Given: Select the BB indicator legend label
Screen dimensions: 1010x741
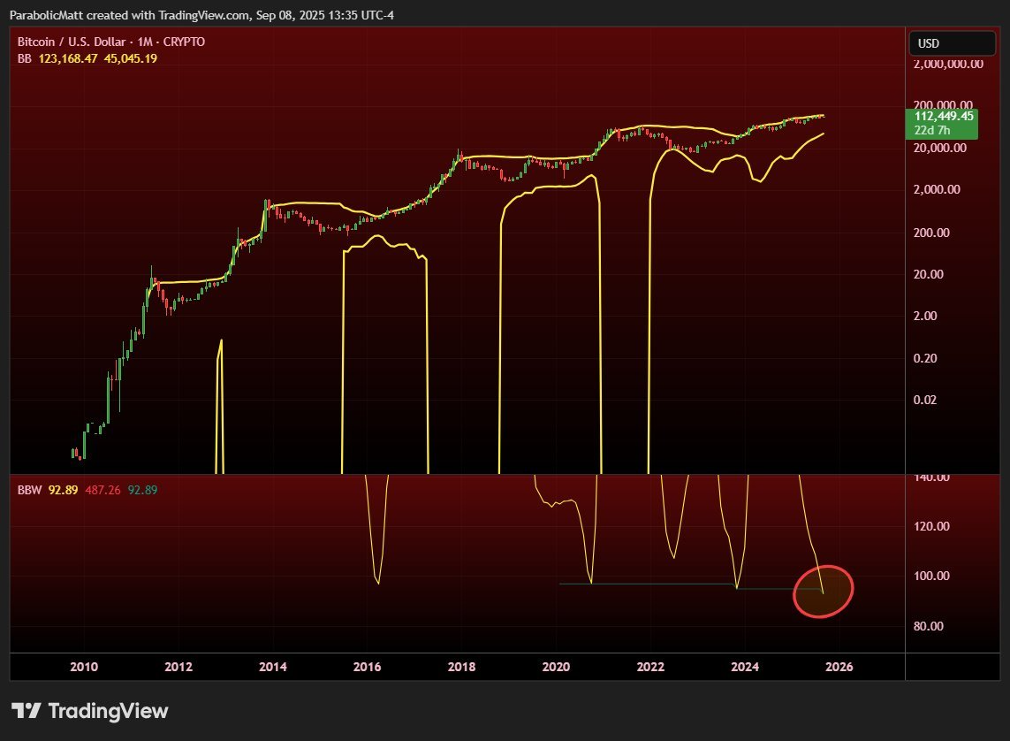Looking at the screenshot, I should click(x=25, y=58).
